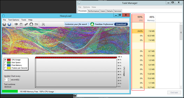Switch to Task Manager Details tab
The height and width of the screenshot is (98, 184).
click(110, 11)
